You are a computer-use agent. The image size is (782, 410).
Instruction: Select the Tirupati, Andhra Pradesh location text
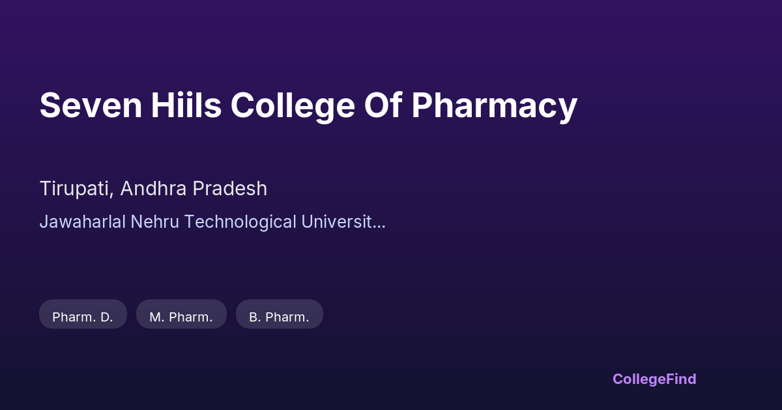point(153,189)
